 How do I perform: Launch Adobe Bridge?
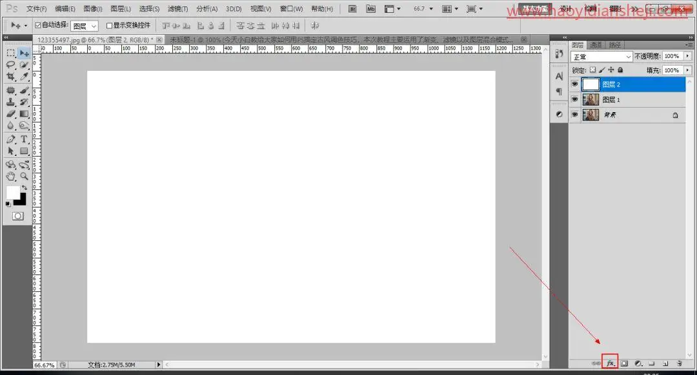coord(352,9)
